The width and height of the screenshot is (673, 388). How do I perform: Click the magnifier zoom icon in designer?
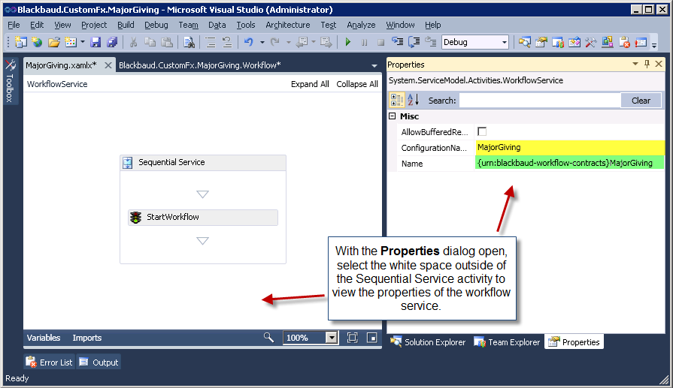coord(268,338)
